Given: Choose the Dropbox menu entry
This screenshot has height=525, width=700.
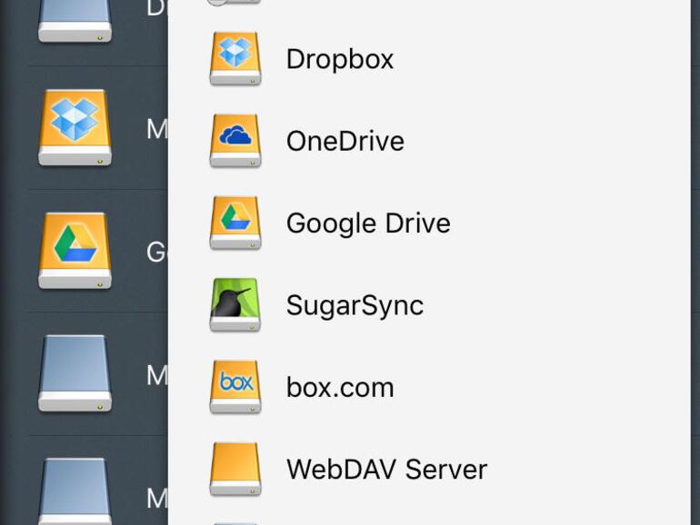Looking at the screenshot, I should pos(340,59).
